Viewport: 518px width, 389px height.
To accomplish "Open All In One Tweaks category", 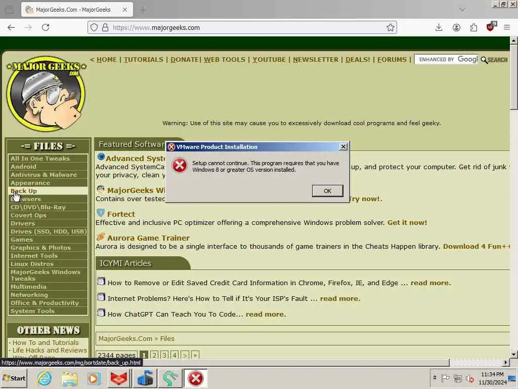I will (x=48, y=159).
